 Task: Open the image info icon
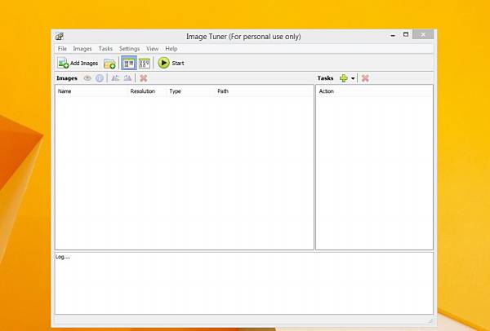pyautogui.click(x=100, y=78)
